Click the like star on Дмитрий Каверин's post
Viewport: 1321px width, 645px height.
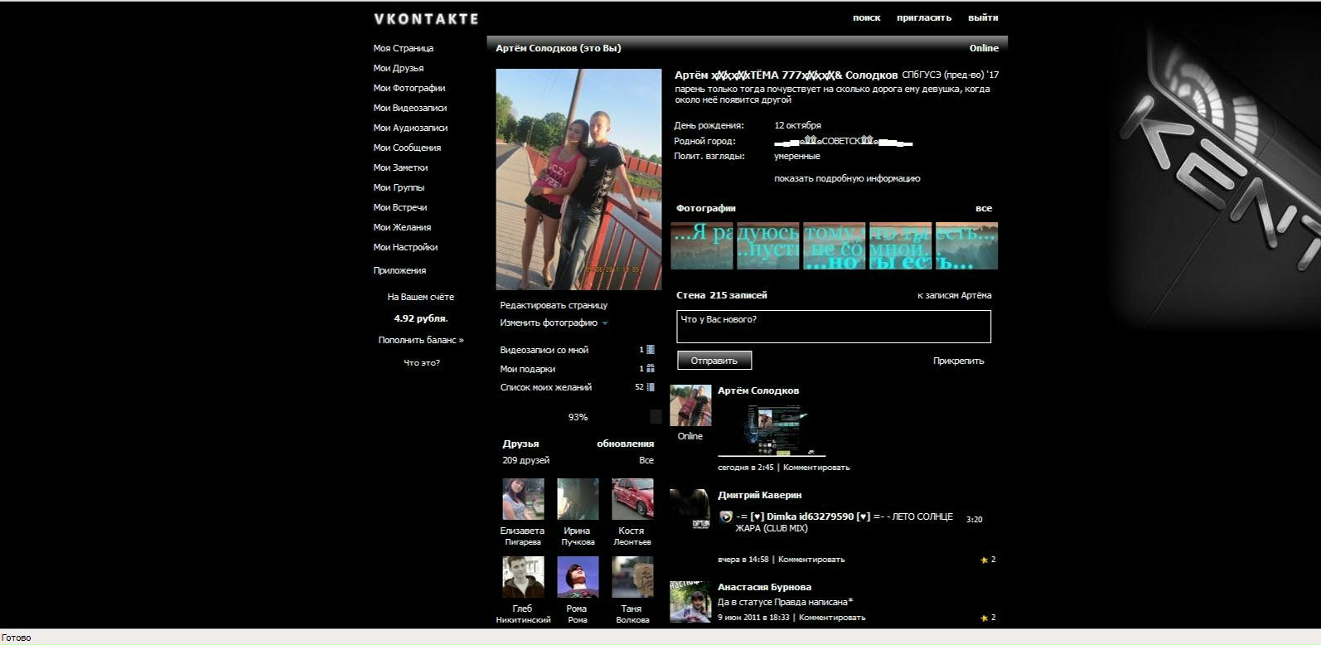(985, 560)
